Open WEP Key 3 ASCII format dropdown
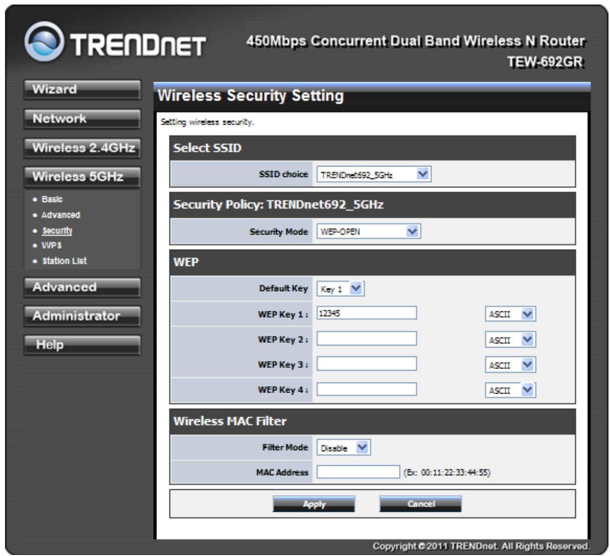This screenshot has height=556, width=610. point(510,365)
